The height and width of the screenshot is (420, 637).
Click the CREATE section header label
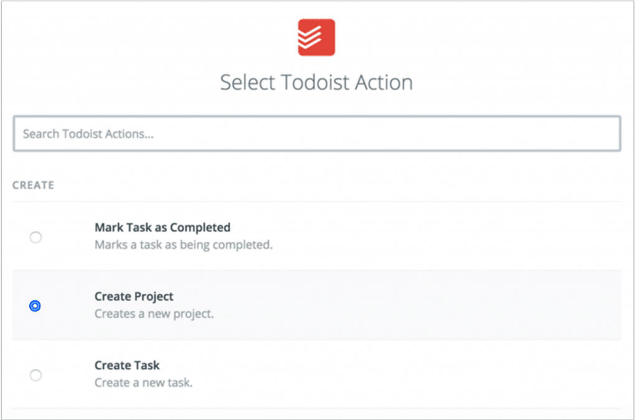33,185
